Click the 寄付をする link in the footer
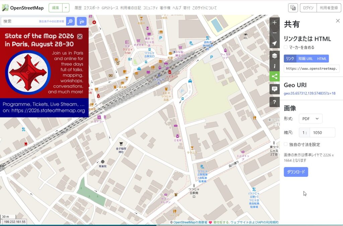The image size is (343, 226). (x=221, y=222)
